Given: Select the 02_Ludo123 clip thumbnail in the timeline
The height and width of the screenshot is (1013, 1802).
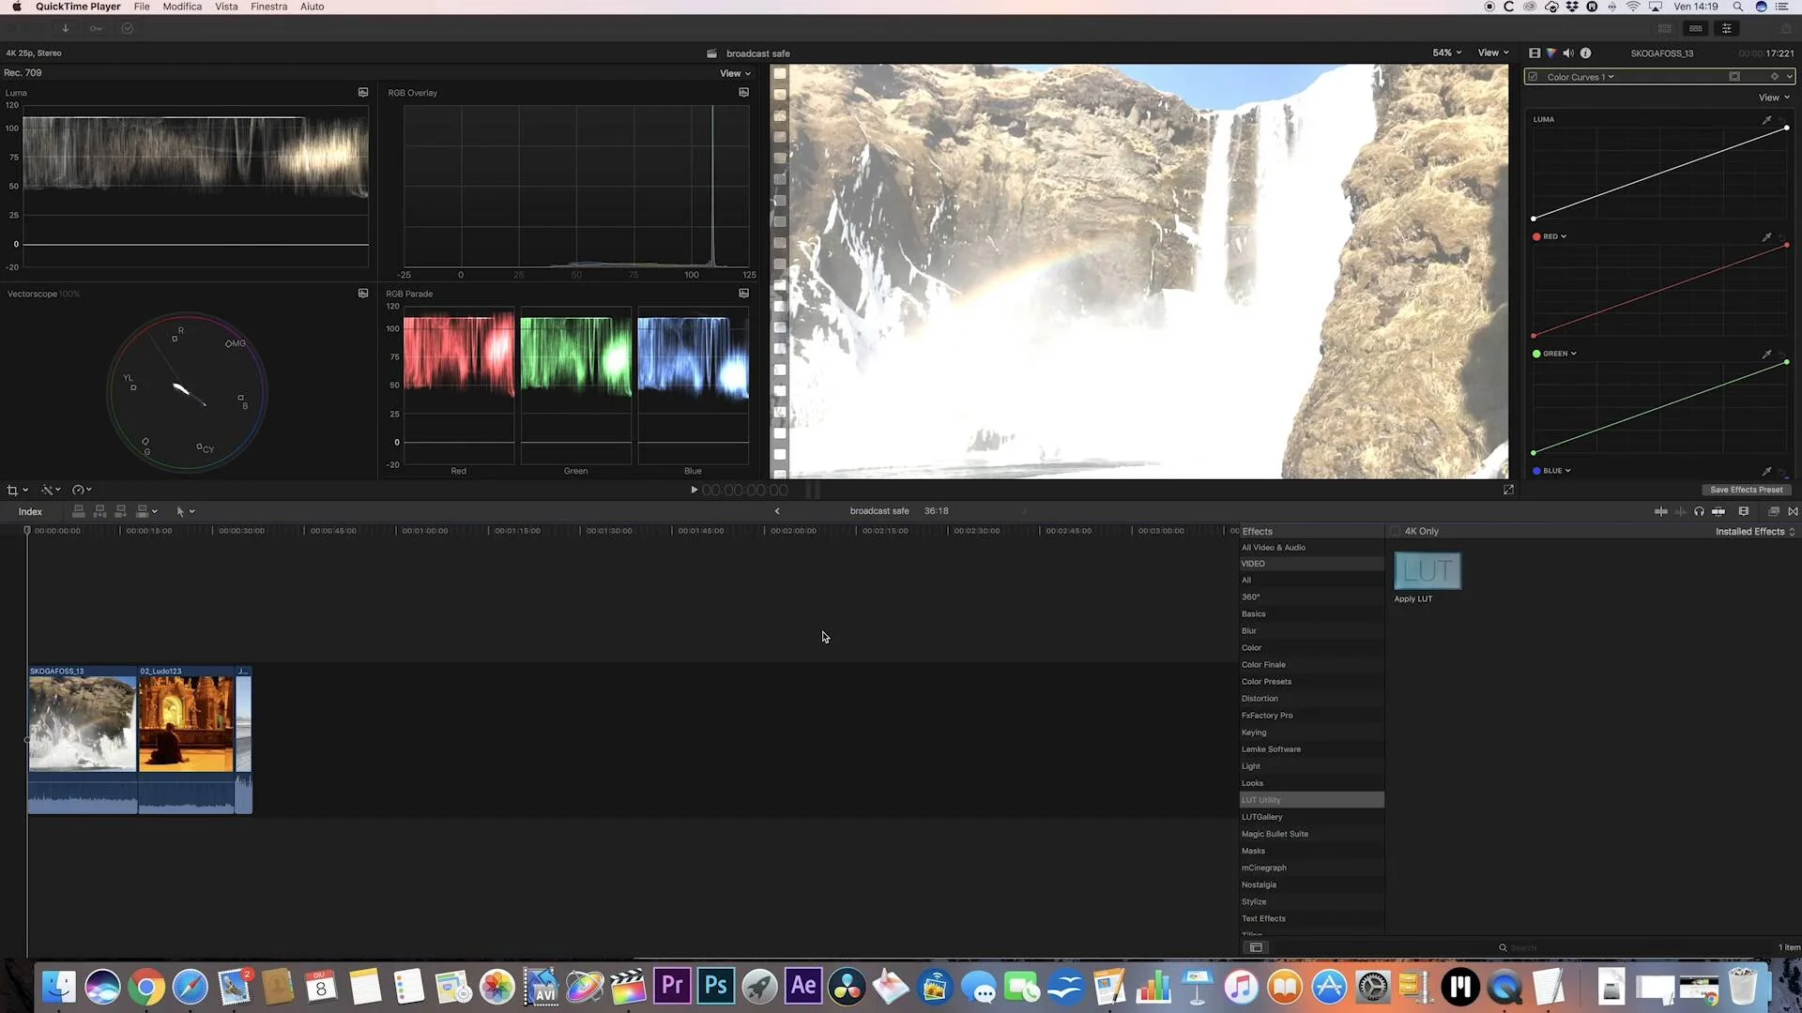Looking at the screenshot, I should pos(186,722).
